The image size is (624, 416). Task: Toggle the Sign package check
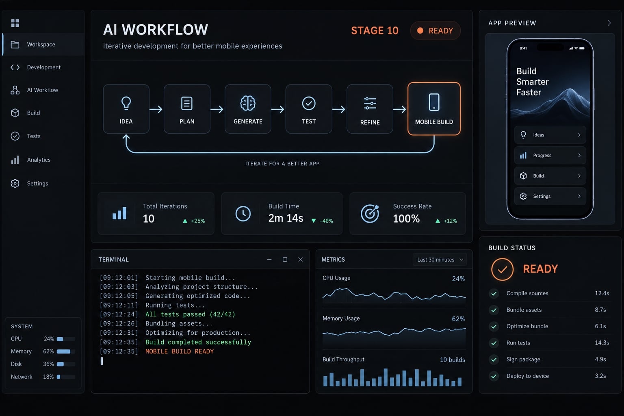(494, 360)
